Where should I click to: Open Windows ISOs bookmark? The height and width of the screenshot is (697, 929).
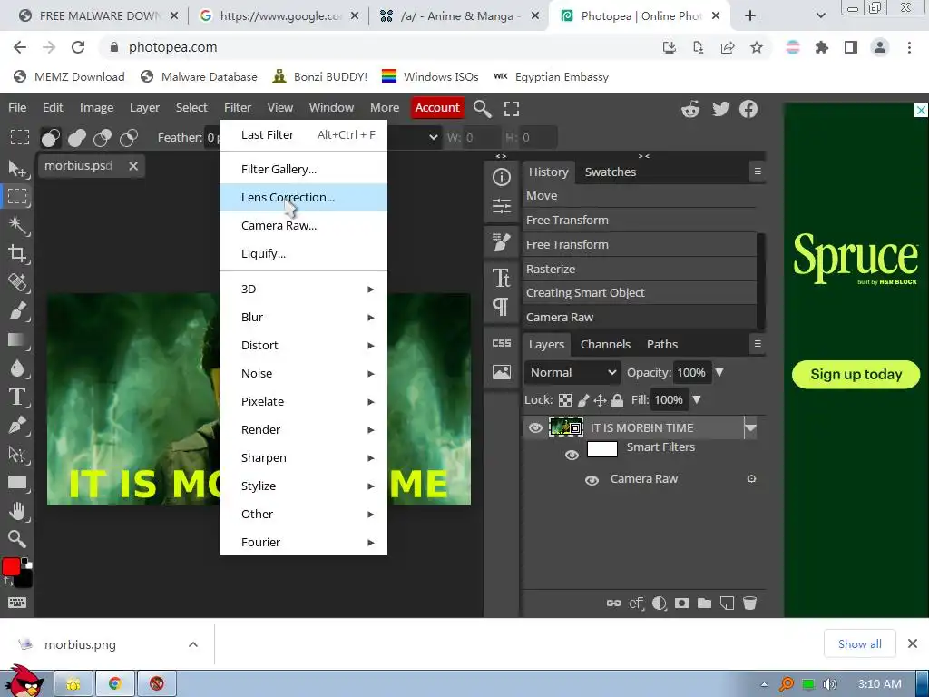(430, 77)
